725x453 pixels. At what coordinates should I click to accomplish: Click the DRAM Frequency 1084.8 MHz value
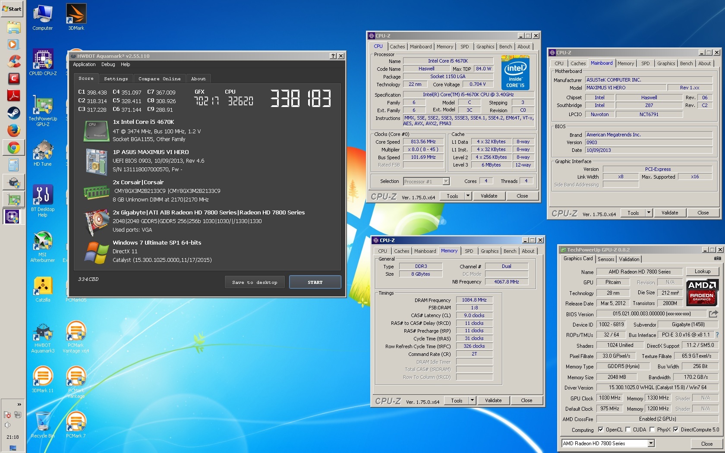coord(474,300)
